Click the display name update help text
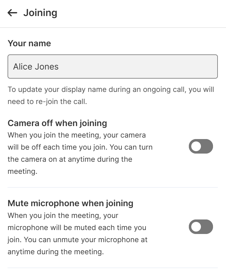Viewport: 226px width, 276px height. pos(111,96)
